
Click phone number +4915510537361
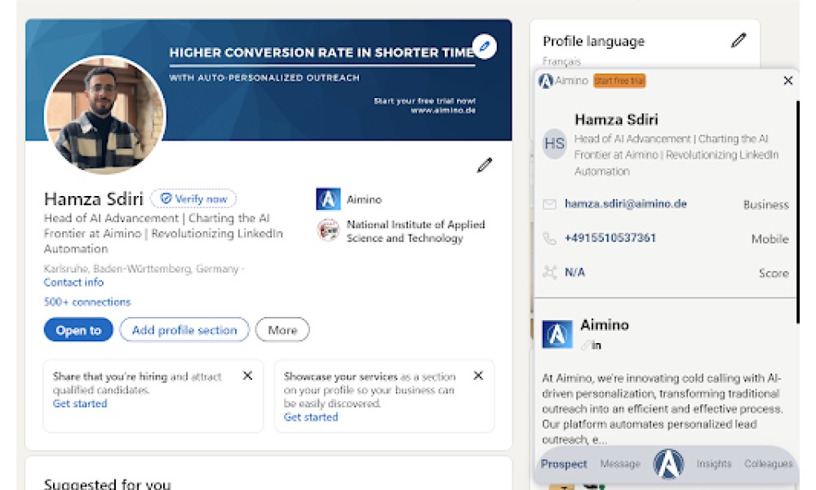[610, 238]
